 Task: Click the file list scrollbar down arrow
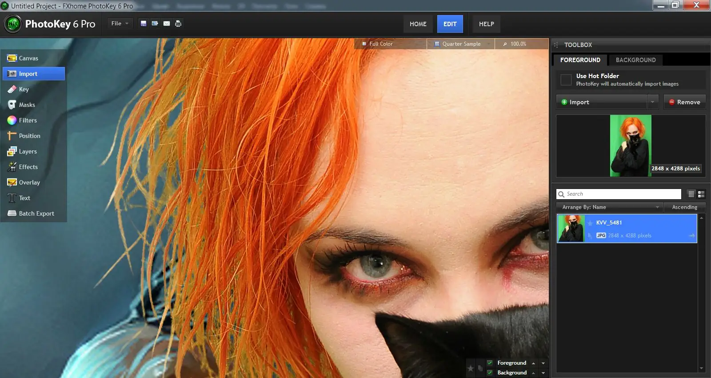pyautogui.click(x=702, y=368)
